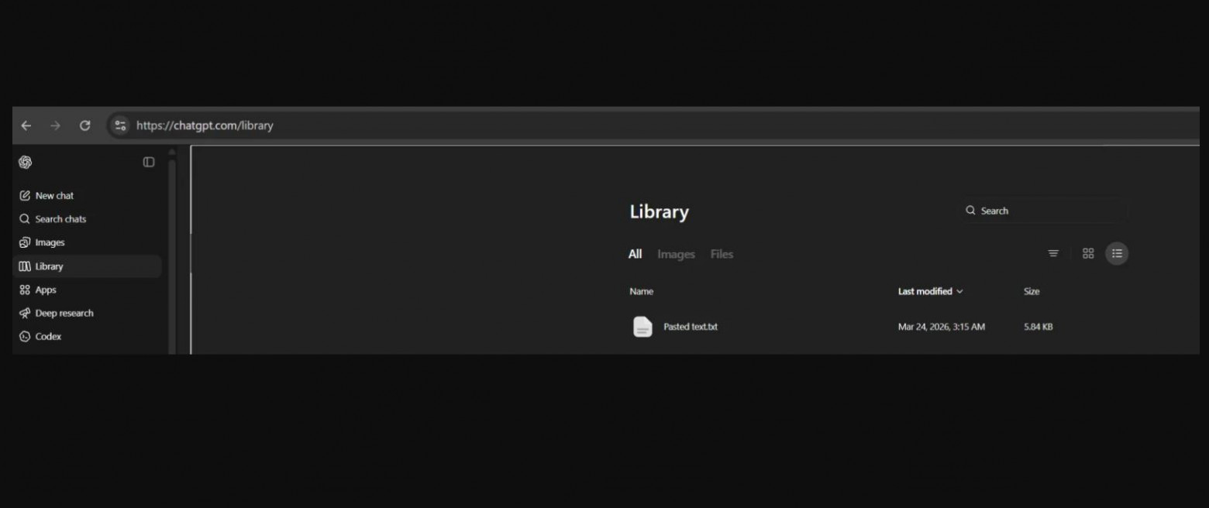
Task: Switch to the Images tab
Action: (675, 254)
